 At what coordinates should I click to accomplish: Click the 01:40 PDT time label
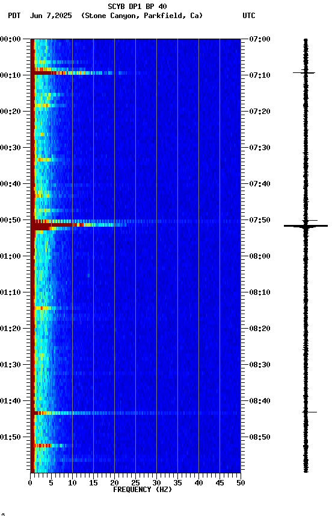[10, 401]
